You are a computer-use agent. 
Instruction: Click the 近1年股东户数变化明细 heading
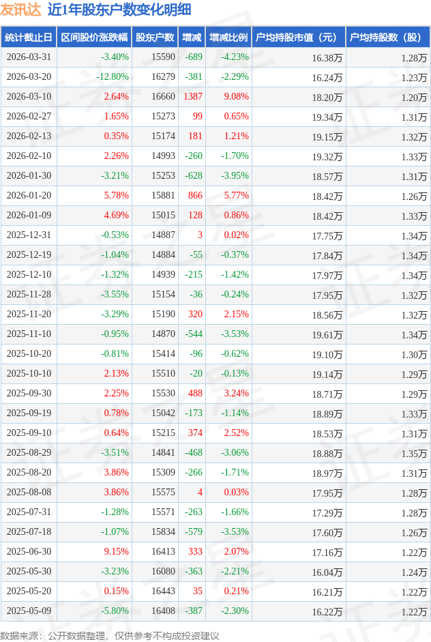pos(119,10)
